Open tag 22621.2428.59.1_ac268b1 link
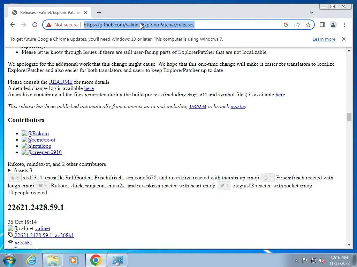Image resolution: width=357 pixels, height=267 pixels. tap(44, 235)
